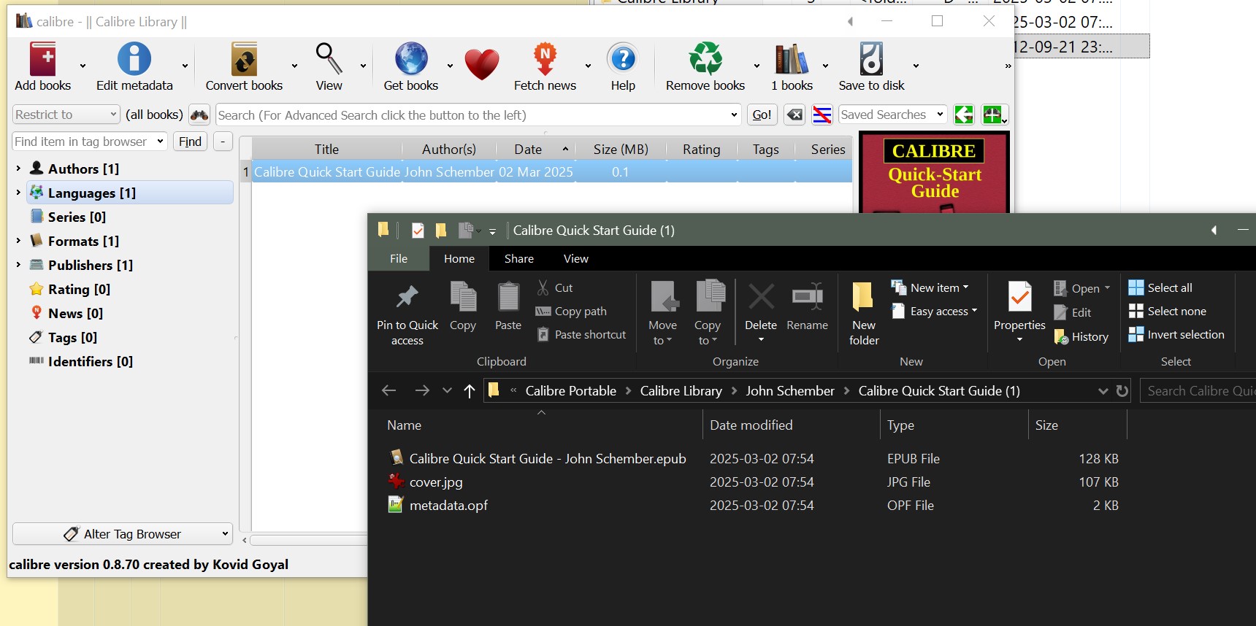Click the flag search-highlight icon next to Saved Searches
Image resolution: width=1256 pixels, height=626 pixels.
[822, 115]
